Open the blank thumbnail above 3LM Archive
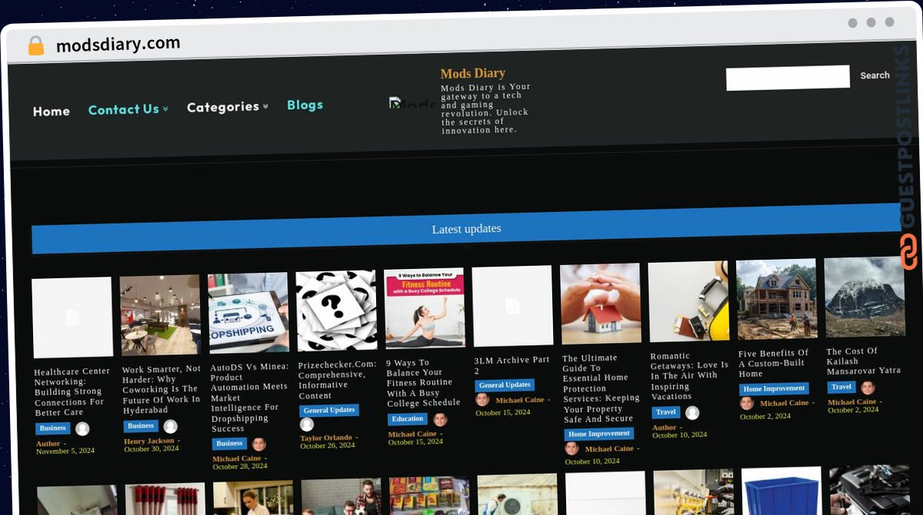This screenshot has width=923, height=515. (x=512, y=306)
